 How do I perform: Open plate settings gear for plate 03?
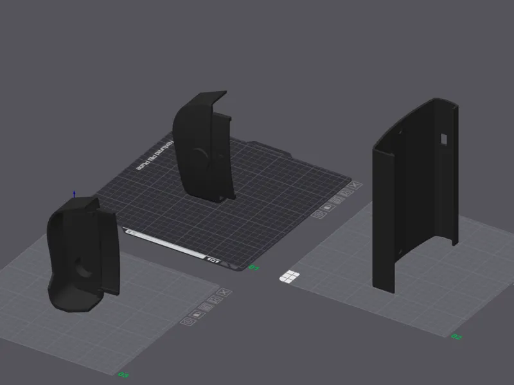tap(188, 322)
